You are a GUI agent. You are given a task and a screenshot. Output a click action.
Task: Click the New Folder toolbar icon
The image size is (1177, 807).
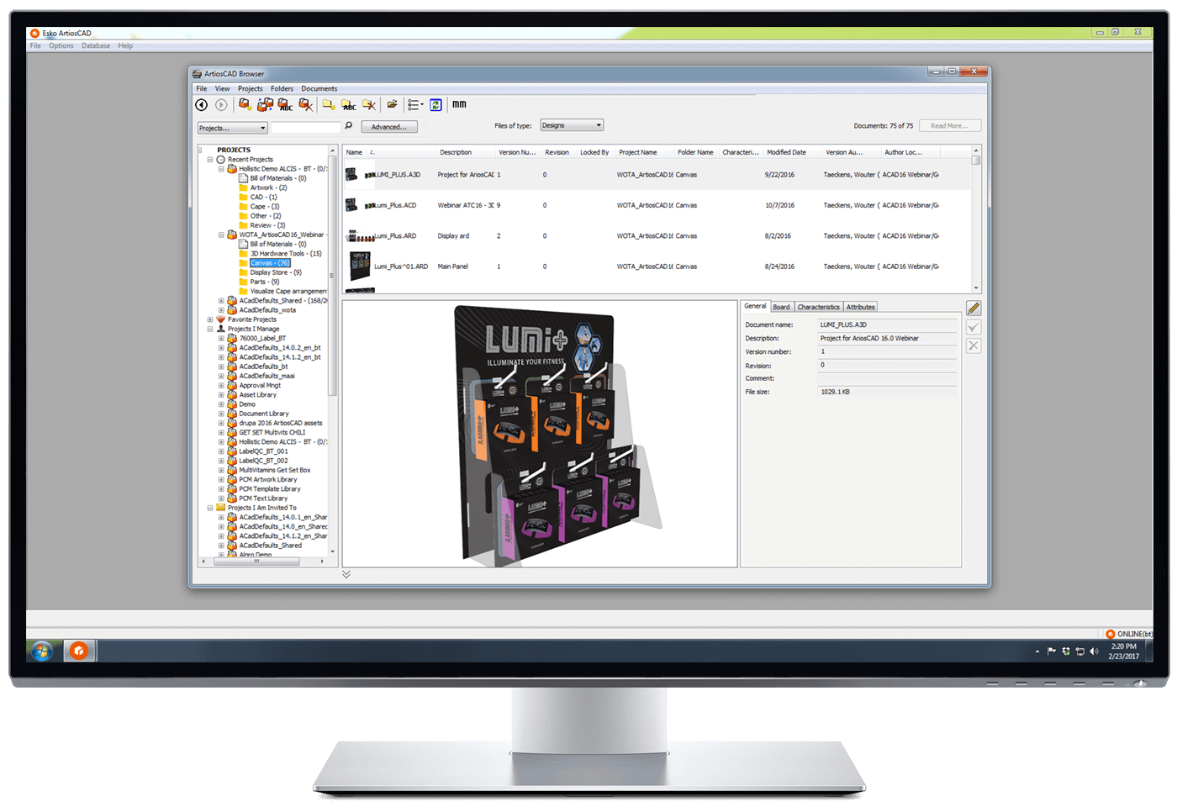click(329, 104)
